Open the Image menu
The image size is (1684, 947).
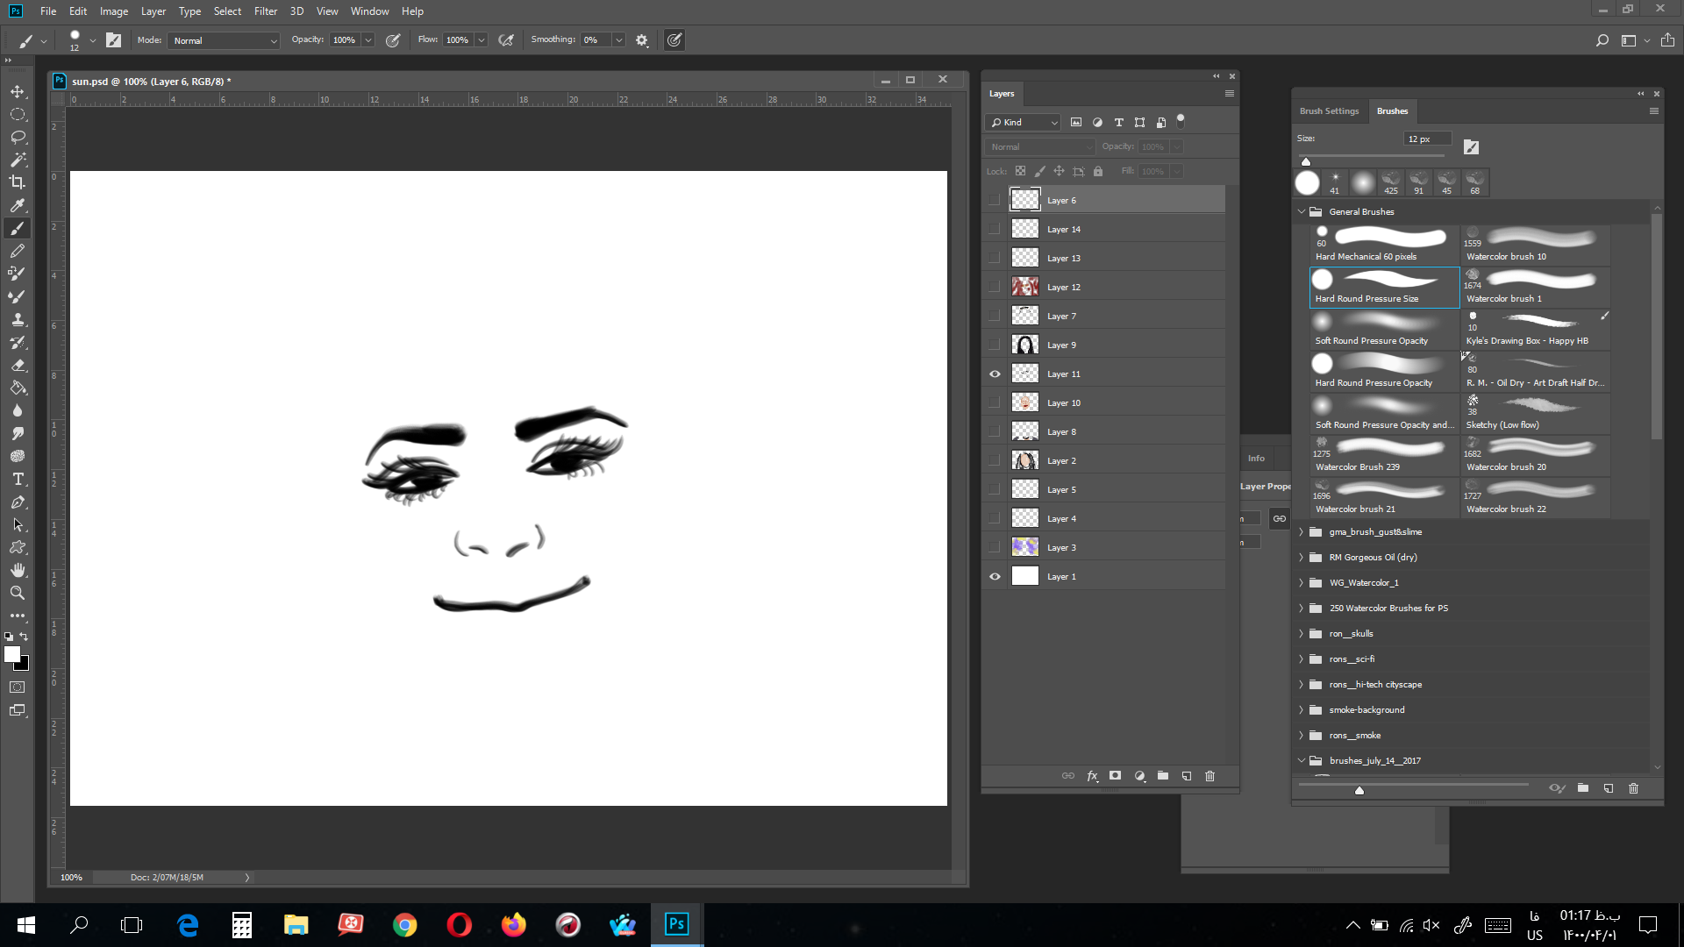114,11
